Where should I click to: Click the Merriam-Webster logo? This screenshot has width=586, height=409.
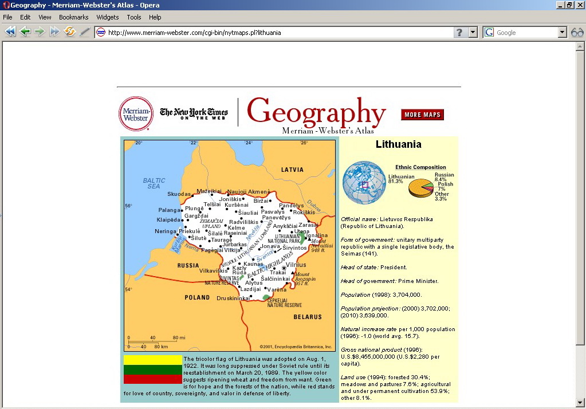pos(136,113)
